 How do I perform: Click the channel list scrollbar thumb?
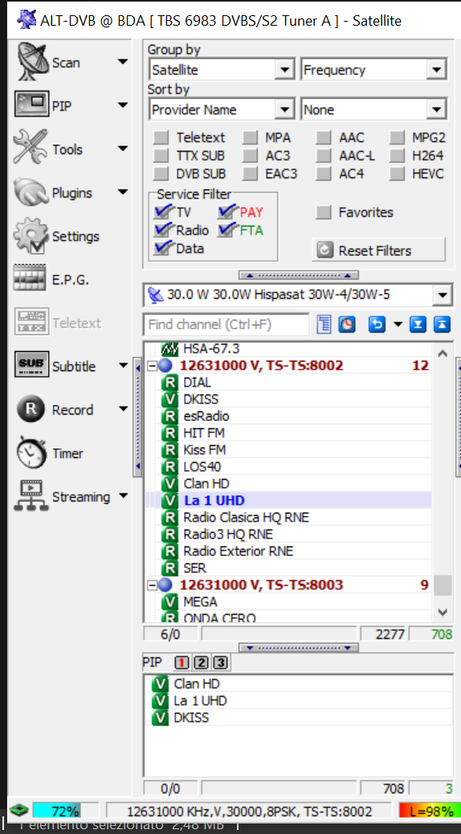(443, 586)
